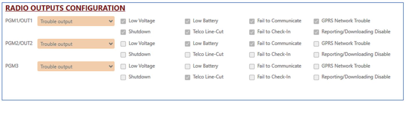The image size is (408, 118).
Task: Check Fail to Check-In for PGM2/OUT2
Action: point(252,55)
